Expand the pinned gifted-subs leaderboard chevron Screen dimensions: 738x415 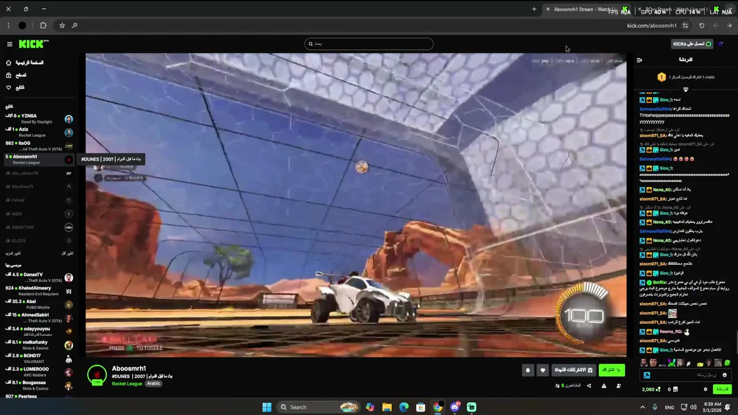pos(686,90)
